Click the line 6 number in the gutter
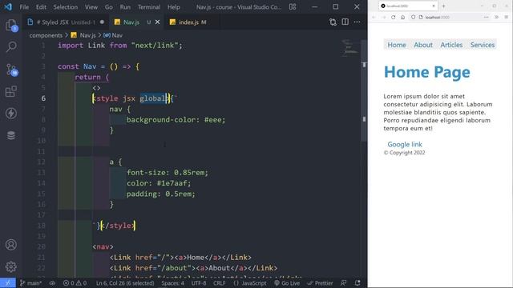 (x=43, y=98)
